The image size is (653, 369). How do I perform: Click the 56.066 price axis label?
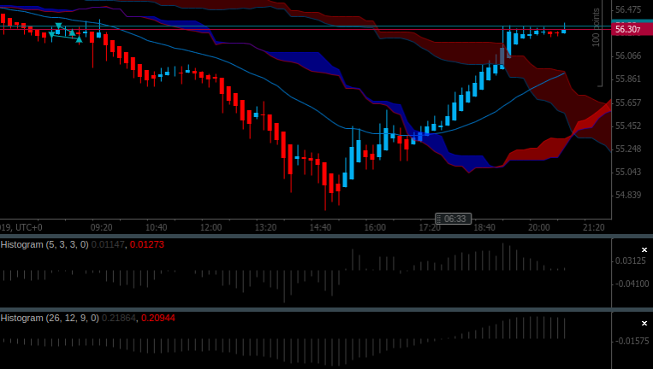pos(628,56)
